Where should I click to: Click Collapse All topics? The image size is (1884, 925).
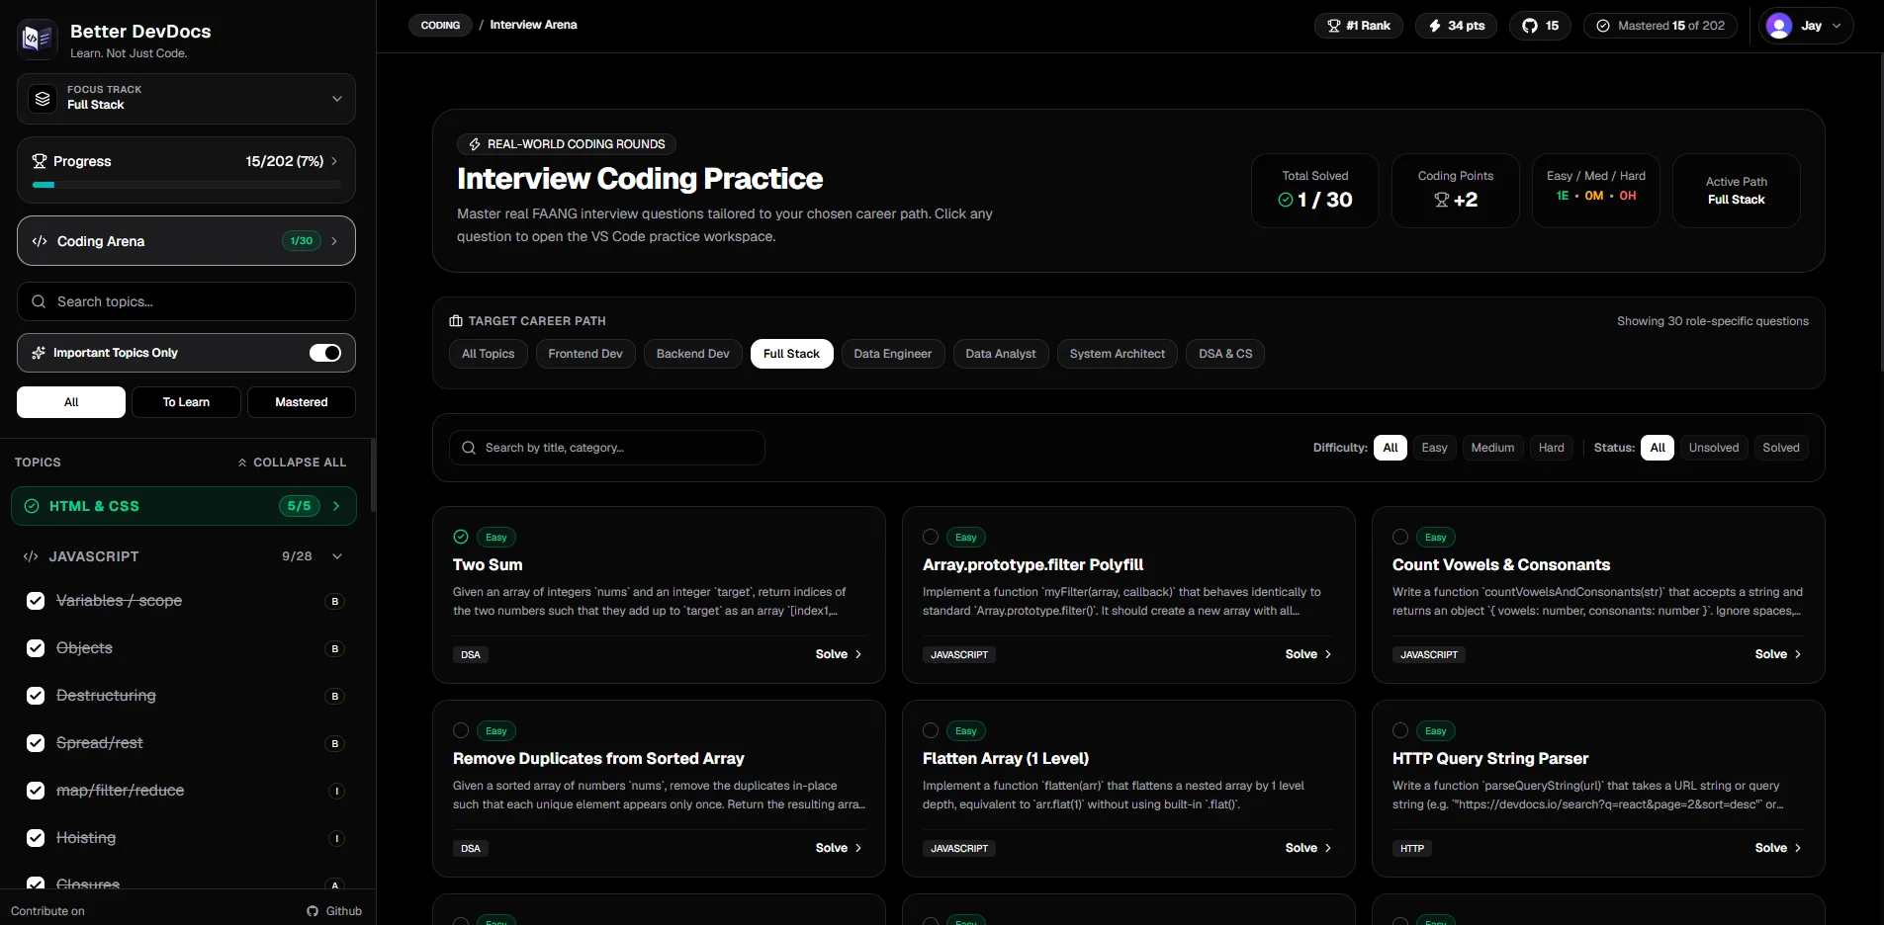point(292,462)
